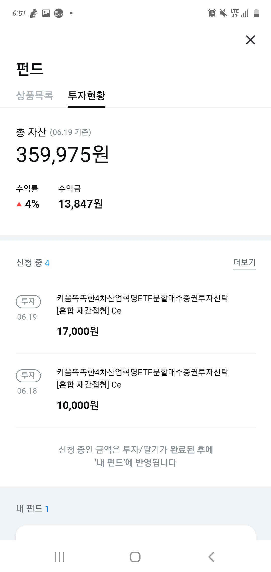Open the recent apps navigation icon
This screenshot has width=271, height=572.
pos(59,557)
